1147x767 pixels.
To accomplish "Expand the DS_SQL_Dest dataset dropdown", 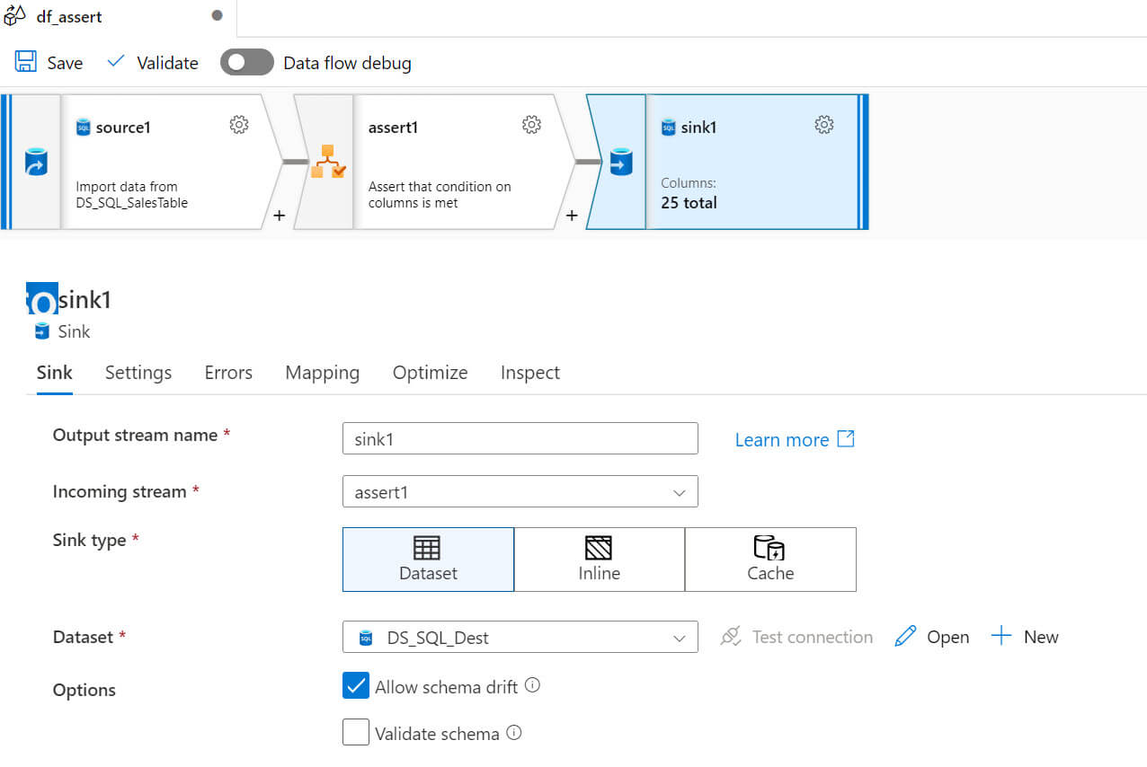I will pyautogui.click(x=520, y=638).
